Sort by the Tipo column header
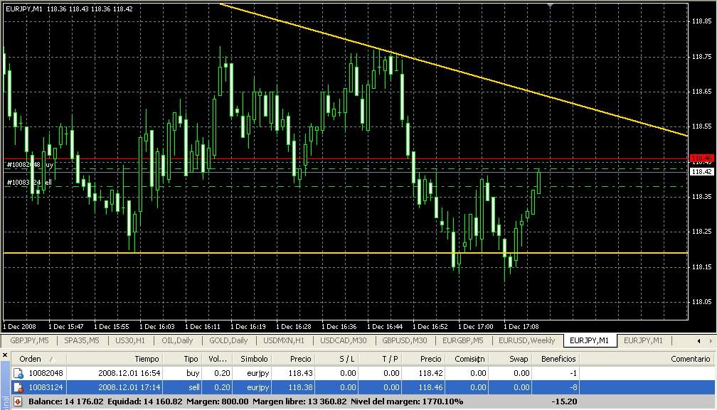 [x=182, y=359]
